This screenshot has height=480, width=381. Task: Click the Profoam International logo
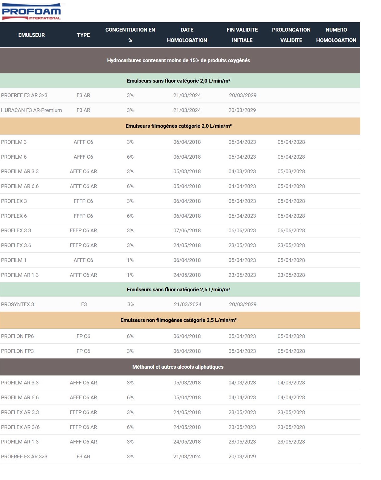[31, 11]
